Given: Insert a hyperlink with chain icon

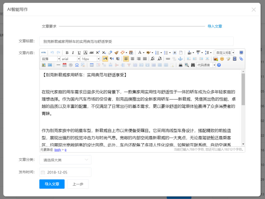Looking at the screenshot, I should [x=168, y=59].
